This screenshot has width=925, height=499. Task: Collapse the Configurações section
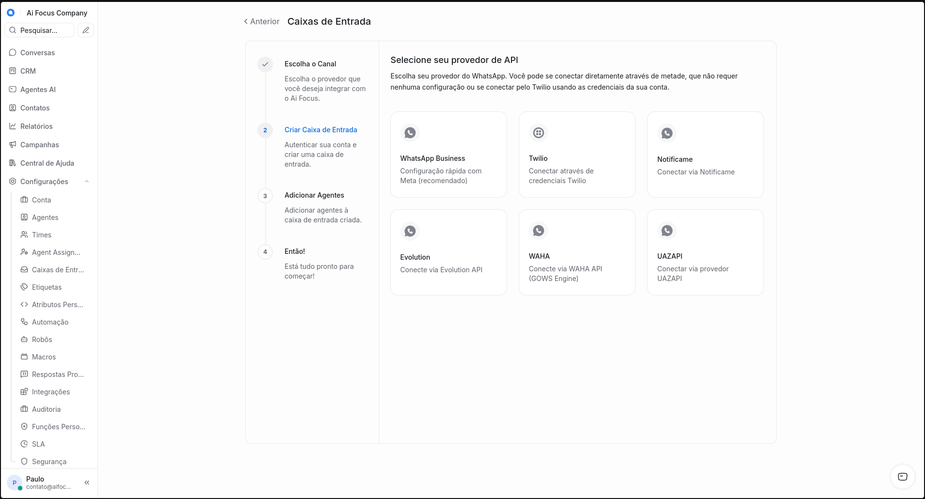pos(86,181)
